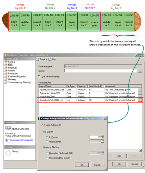Viewport: 145px width, 173px height.
Task: Open autogrowth ellipsis for TransactionHistory2000
Action: [x=140, y=93]
